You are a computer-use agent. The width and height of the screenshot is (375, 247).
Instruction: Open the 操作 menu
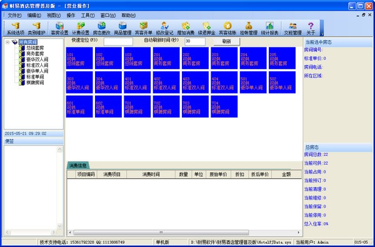pos(71,16)
